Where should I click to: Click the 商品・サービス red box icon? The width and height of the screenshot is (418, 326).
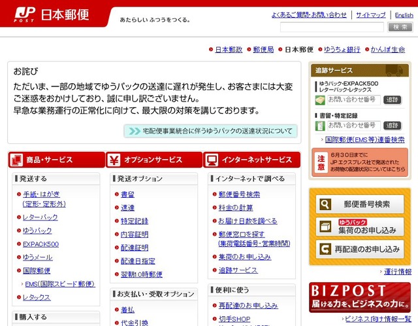[16, 160]
